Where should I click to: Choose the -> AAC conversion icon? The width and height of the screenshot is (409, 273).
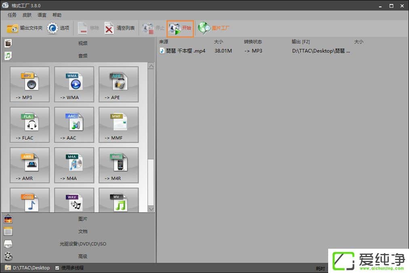coord(74,125)
